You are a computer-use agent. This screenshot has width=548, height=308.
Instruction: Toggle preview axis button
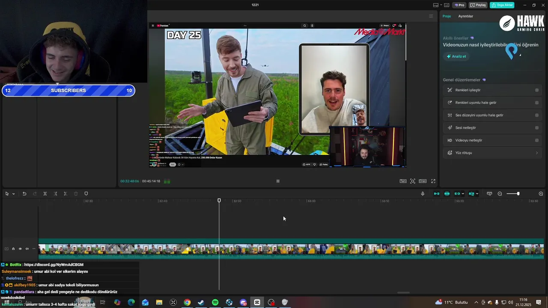tap(471, 194)
